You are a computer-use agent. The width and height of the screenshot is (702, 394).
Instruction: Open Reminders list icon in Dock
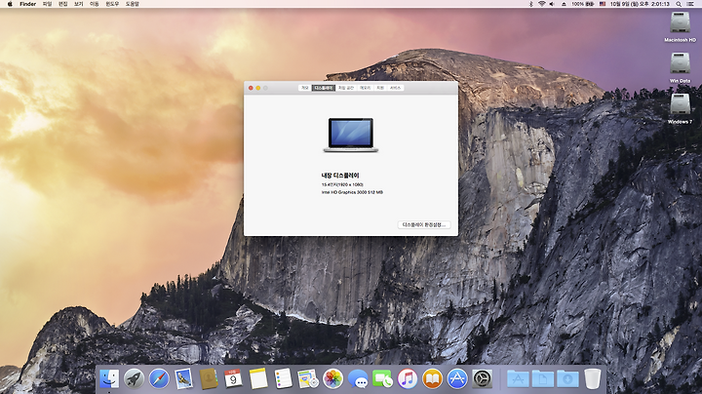(x=283, y=378)
